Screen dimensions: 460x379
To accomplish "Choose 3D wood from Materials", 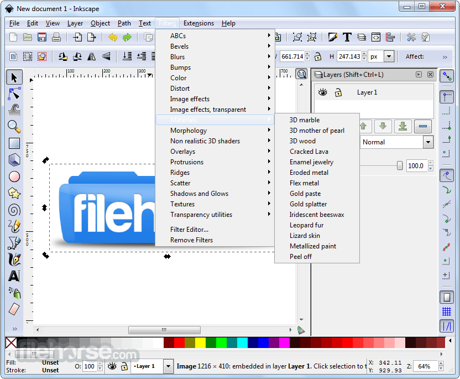I will [x=317, y=141].
